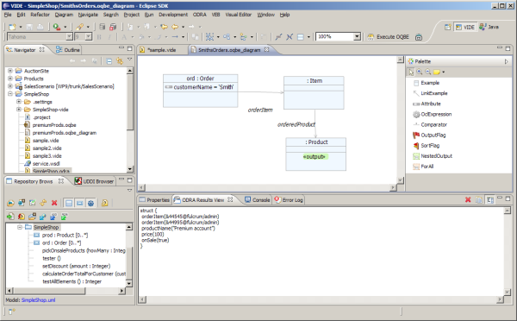The image size is (517, 321).
Task: Switch to the *sample.vide editor tab
Action: click(x=162, y=50)
